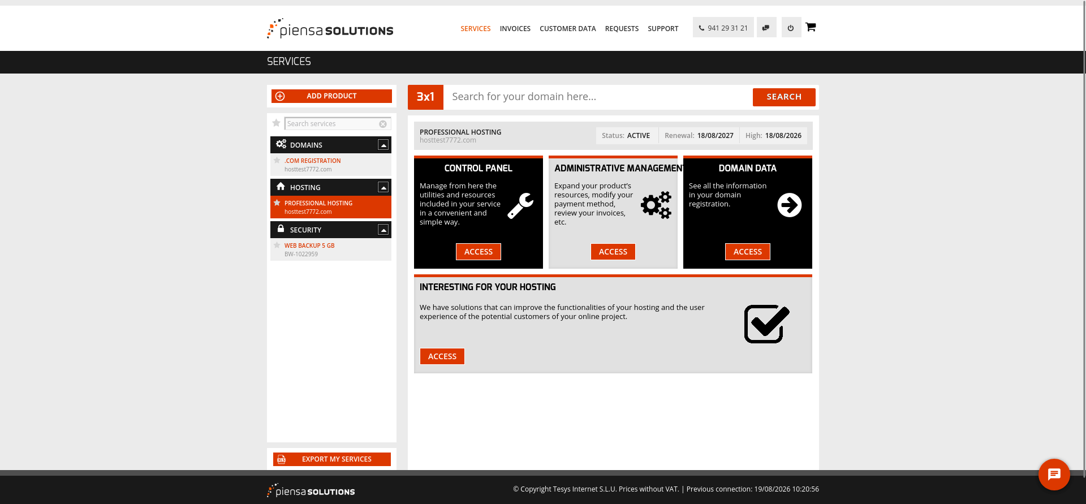Click the Domains gears icon
The height and width of the screenshot is (504, 1086).
pyautogui.click(x=281, y=144)
